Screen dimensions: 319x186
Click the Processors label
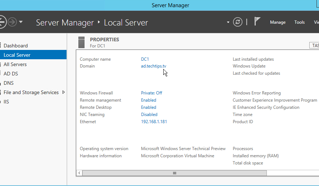click(243, 149)
